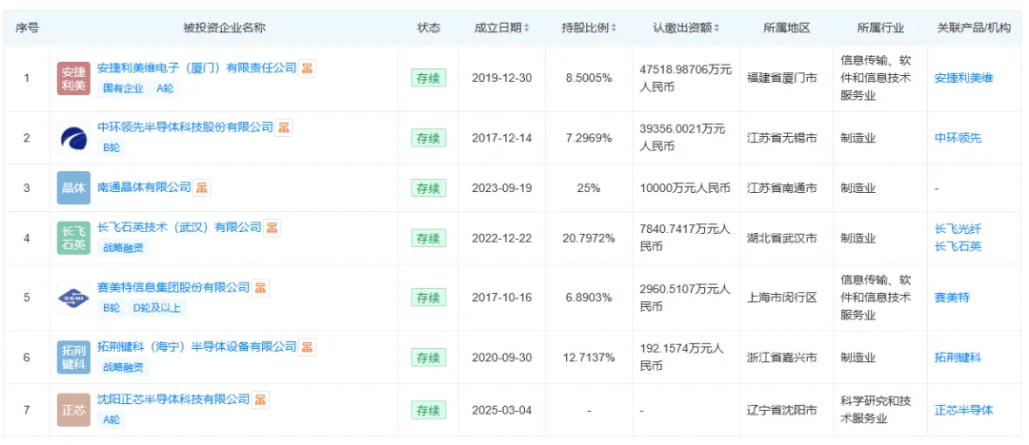Open related product 长飞石英
Viewport: 1029px width, 445px height.
958,246
